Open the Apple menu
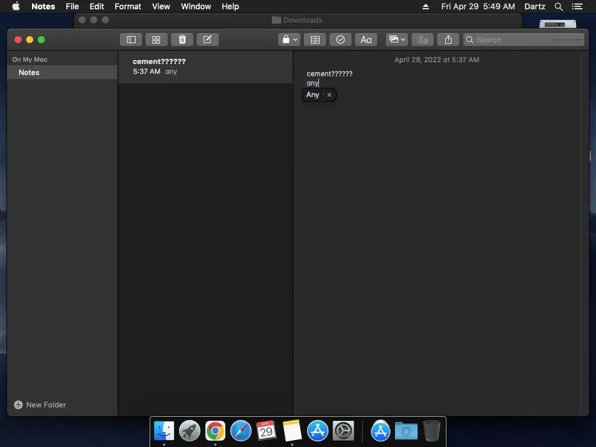The width and height of the screenshot is (596, 447). point(16,6)
